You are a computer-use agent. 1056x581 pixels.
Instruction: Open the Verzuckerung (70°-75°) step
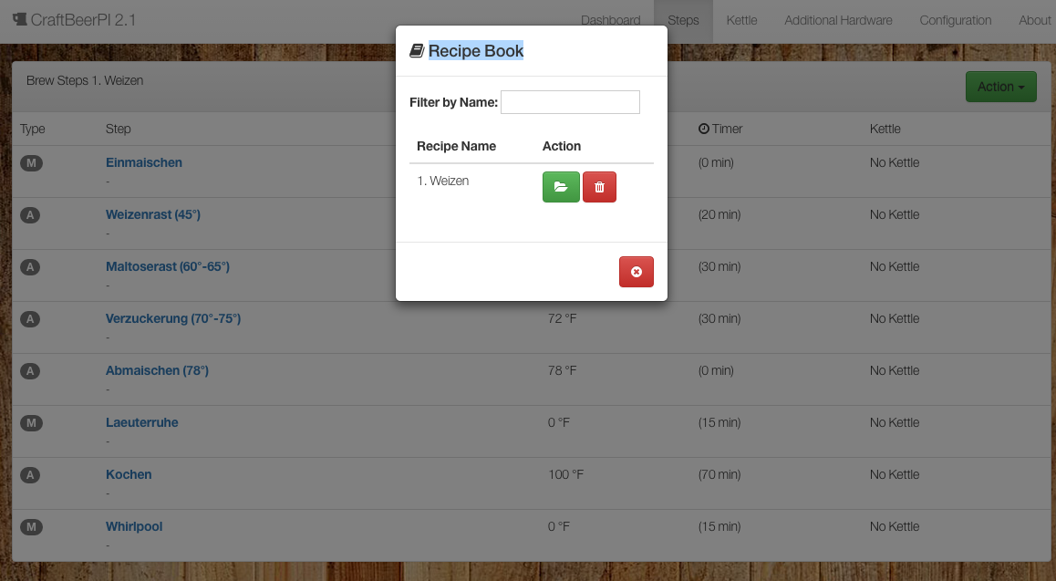pos(173,318)
